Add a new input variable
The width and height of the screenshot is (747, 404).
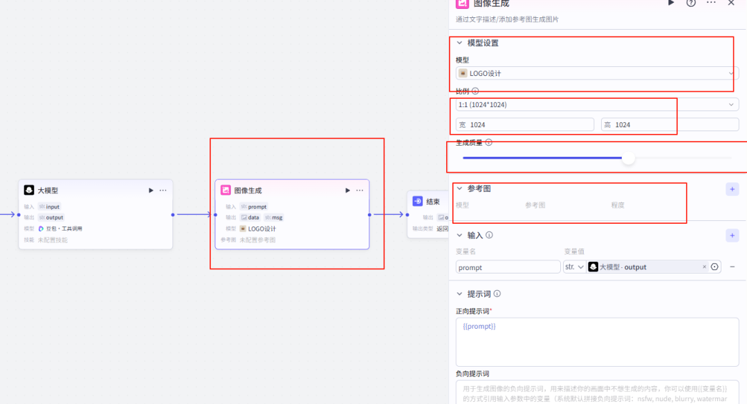(732, 235)
